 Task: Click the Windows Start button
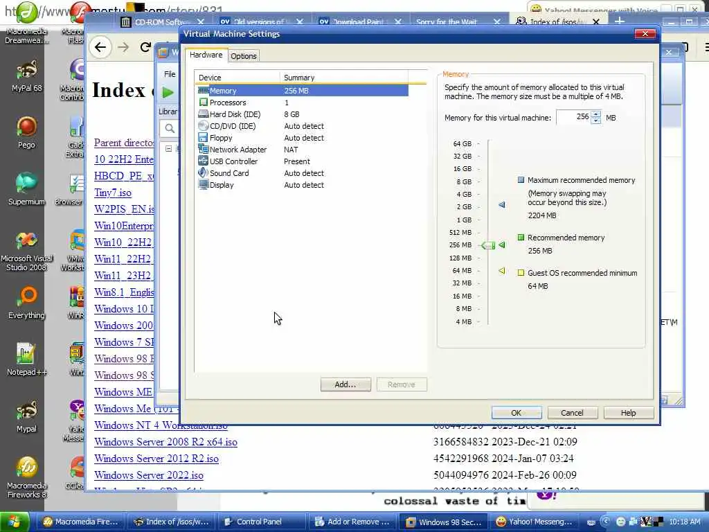(15, 522)
